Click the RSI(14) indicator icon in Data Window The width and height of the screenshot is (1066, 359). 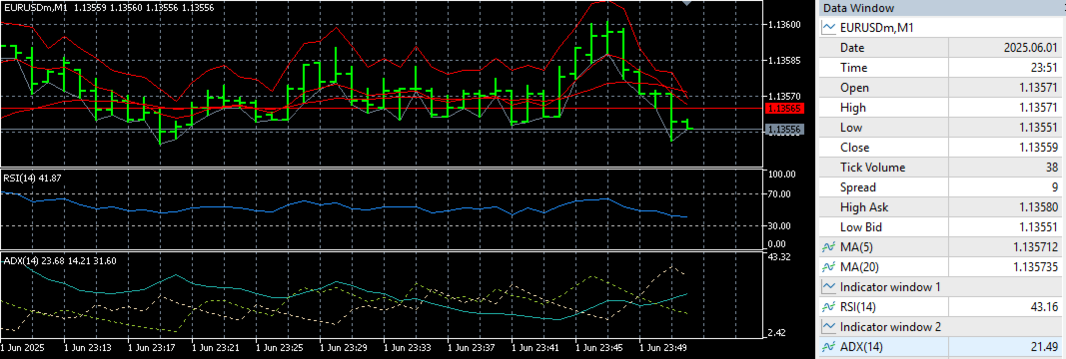[829, 307]
